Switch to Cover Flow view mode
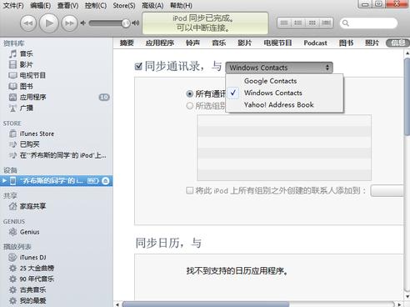The height and width of the screenshot is (307, 410). 327,23
